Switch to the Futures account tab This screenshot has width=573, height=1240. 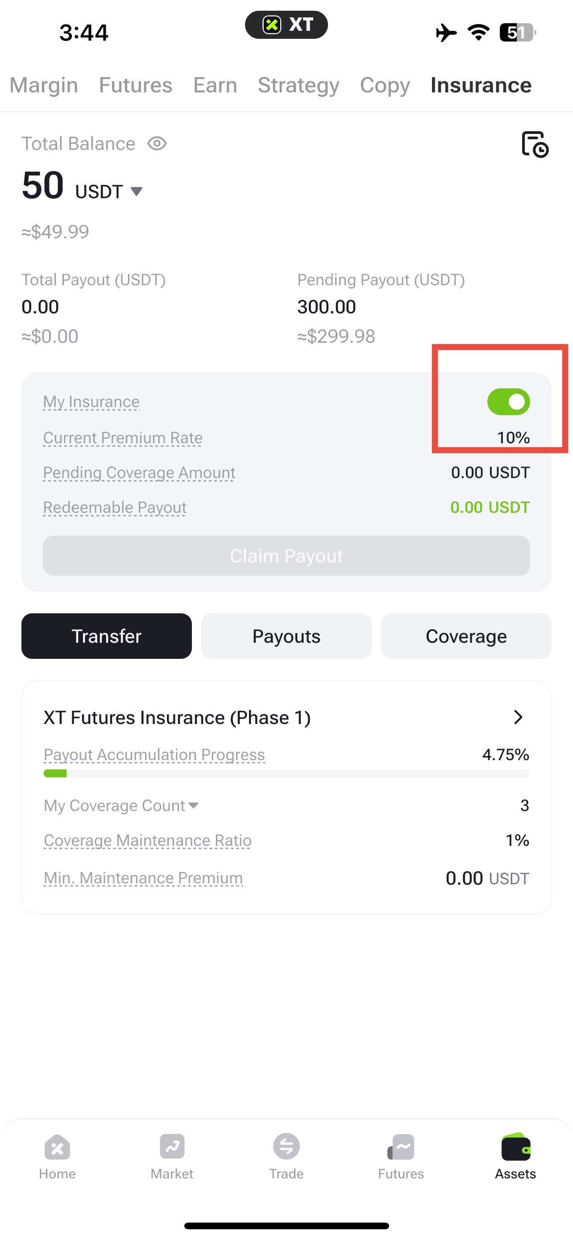[x=136, y=85]
